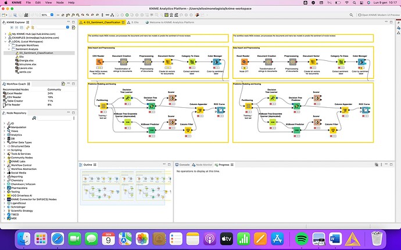Click the workflow thumbnail in Outline panel
This screenshot has width=401, height=250.
click(122, 187)
